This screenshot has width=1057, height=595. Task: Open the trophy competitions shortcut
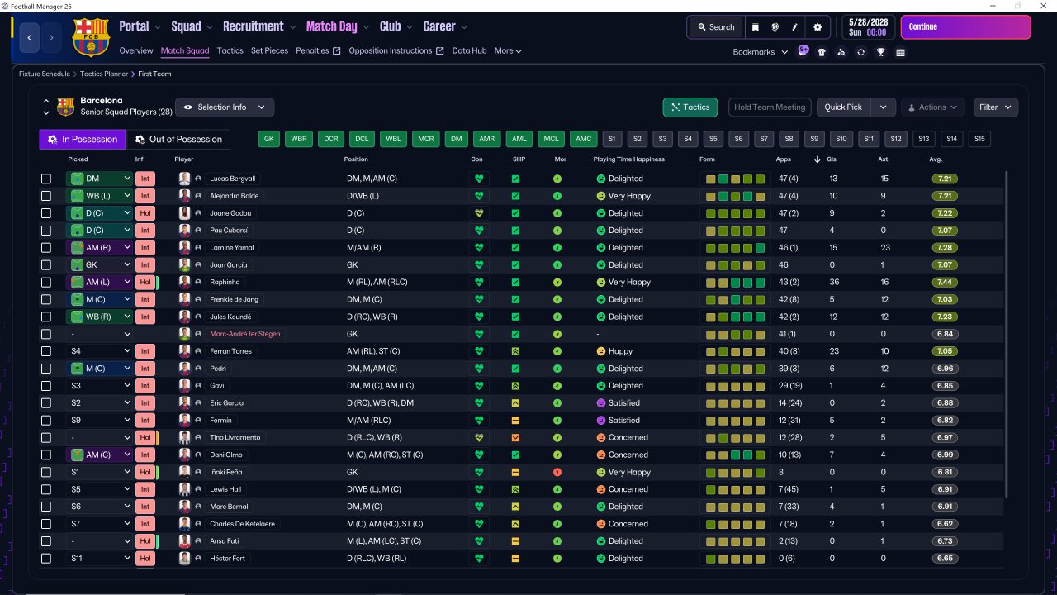881,52
